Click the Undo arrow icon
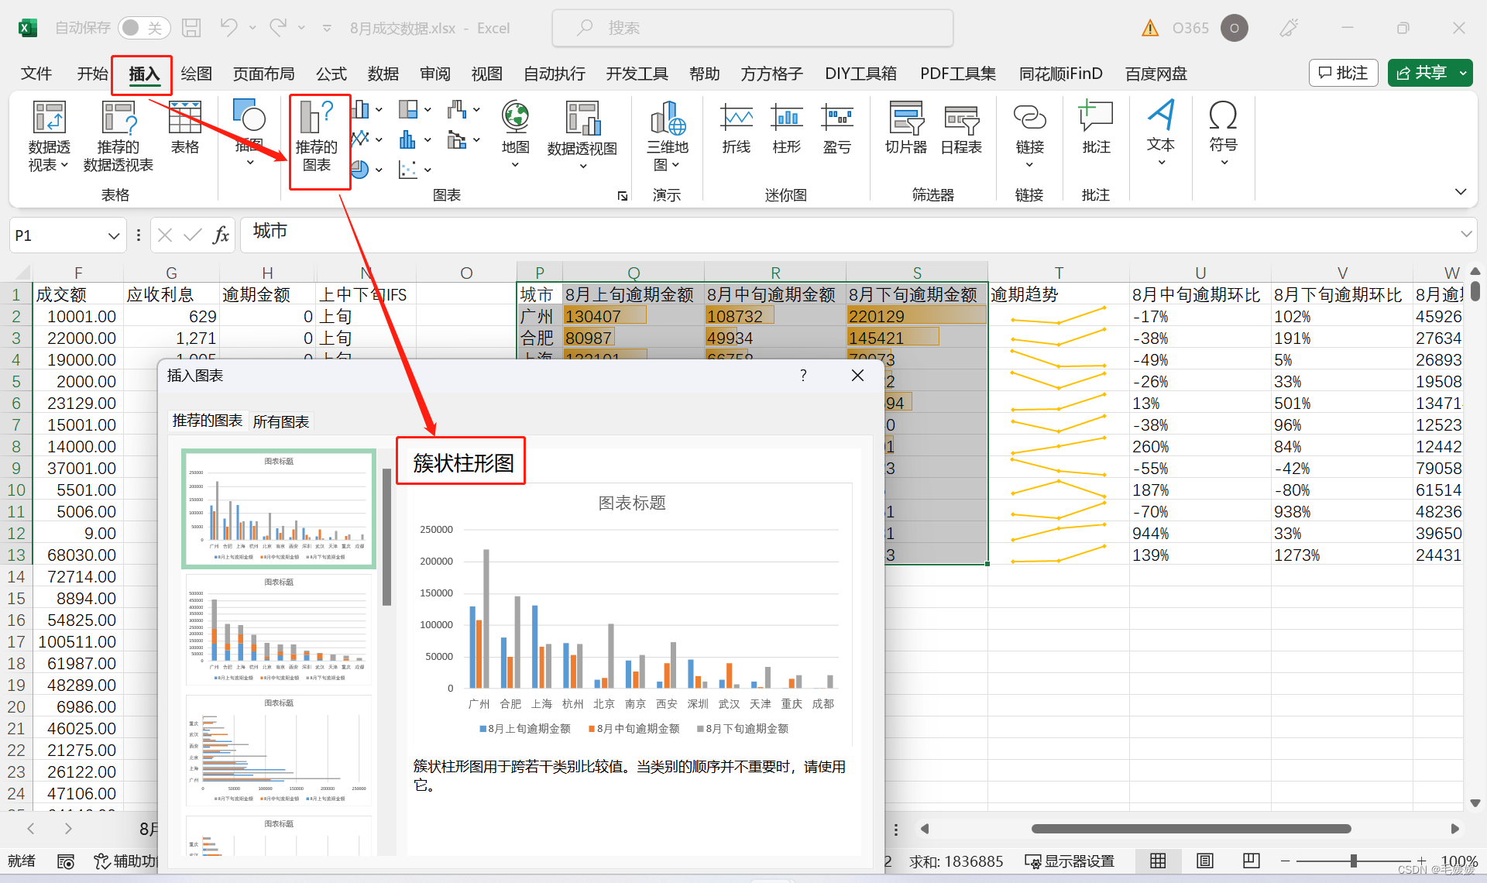Viewport: 1487px width, 883px height. (x=228, y=28)
